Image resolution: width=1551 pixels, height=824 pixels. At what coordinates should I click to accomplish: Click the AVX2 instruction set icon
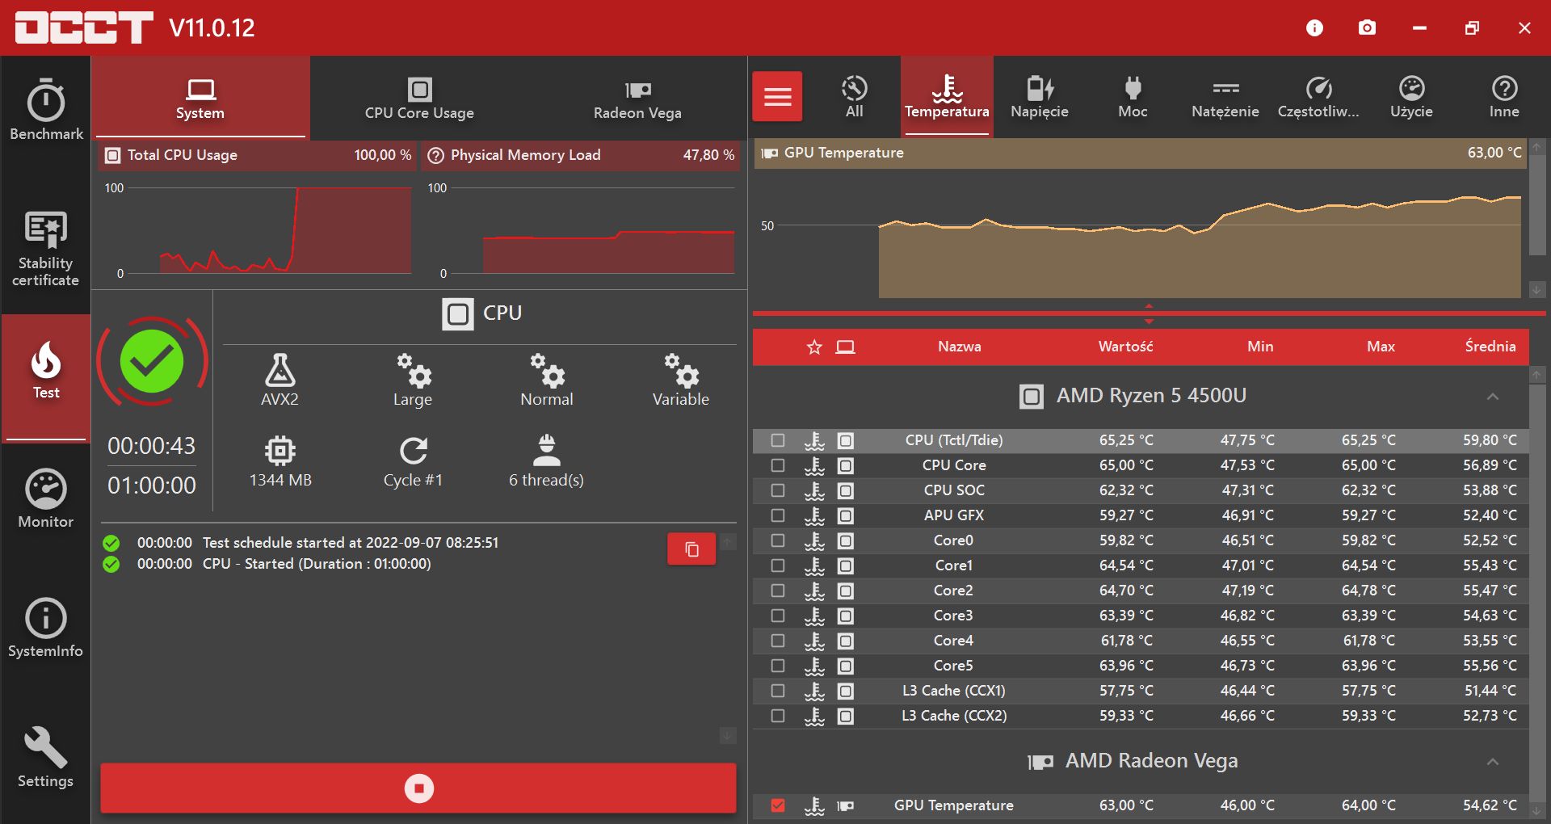[x=280, y=370]
